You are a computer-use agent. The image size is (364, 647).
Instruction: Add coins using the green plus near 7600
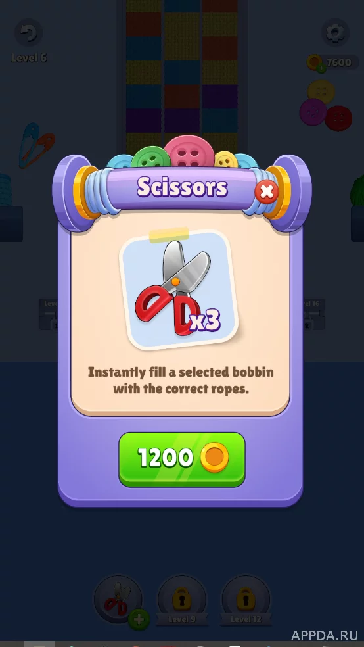(x=321, y=68)
